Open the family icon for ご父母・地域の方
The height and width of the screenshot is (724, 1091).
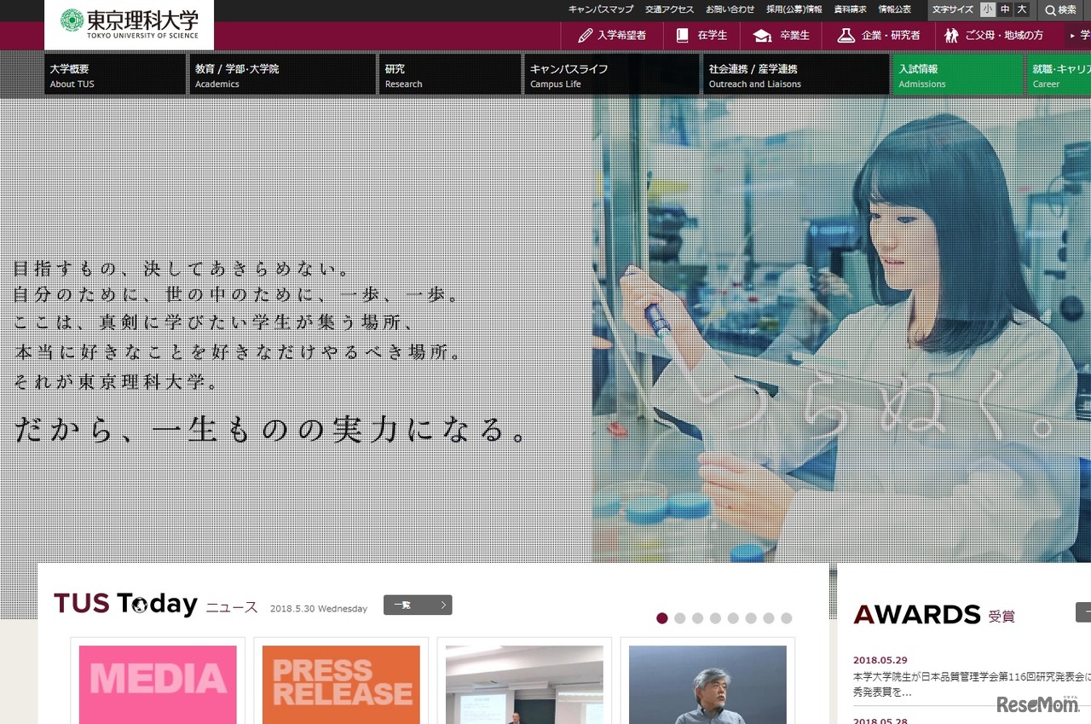coord(952,36)
